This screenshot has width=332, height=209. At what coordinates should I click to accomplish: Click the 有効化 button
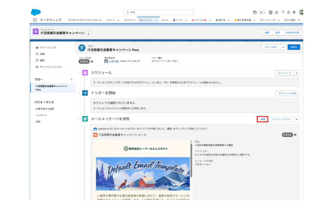pos(294,47)
